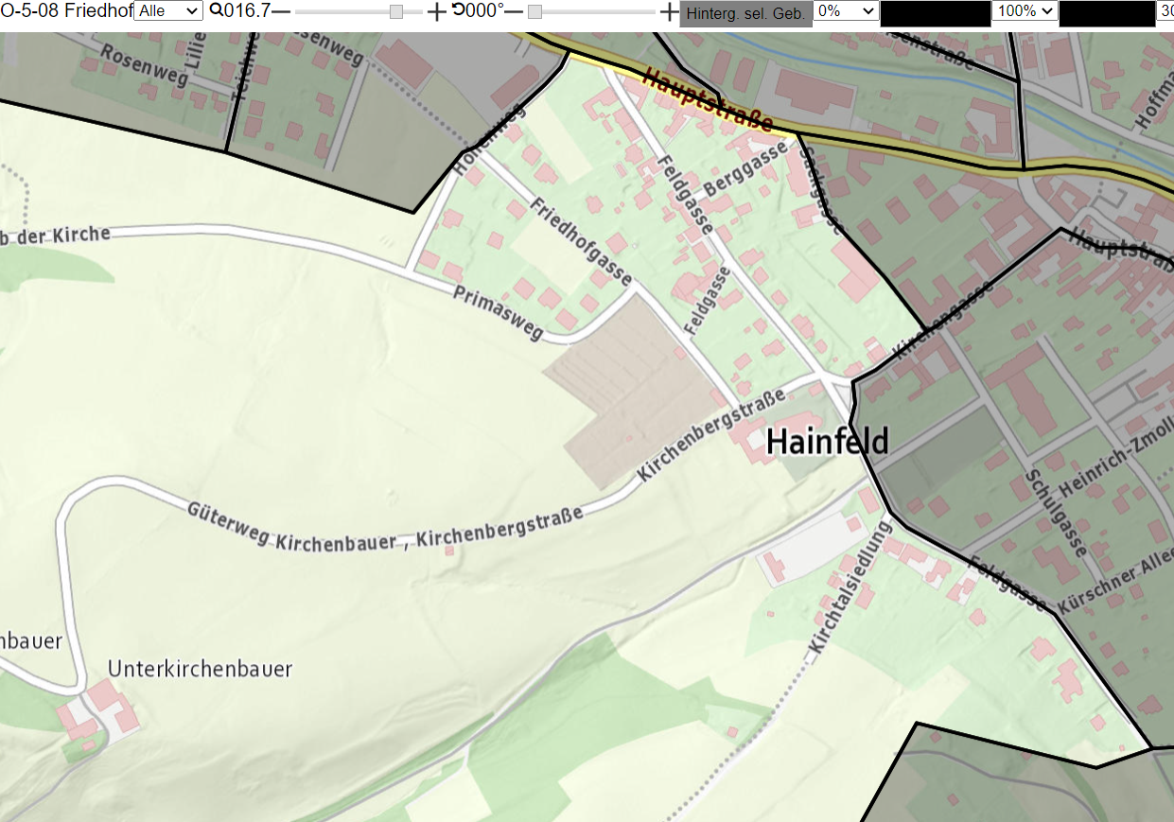Screen dimensions: 1174x822
Task: Click the second black box after 100%
Action: [1107, 13]
